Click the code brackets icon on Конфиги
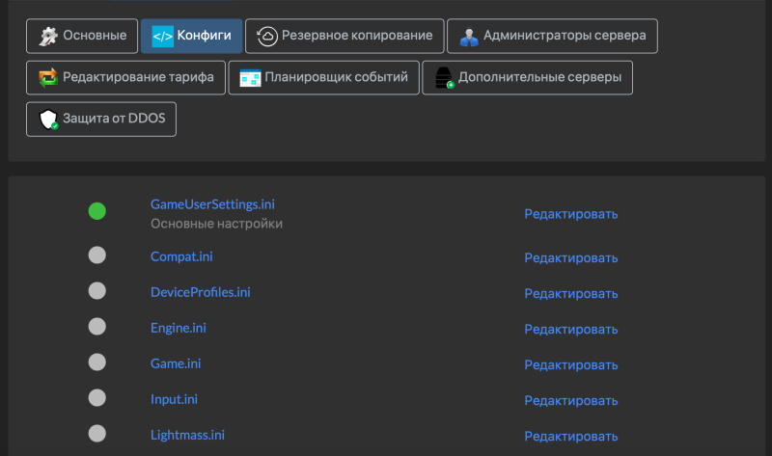The height and width of the screenshot is (456, 772). (162, 37)
